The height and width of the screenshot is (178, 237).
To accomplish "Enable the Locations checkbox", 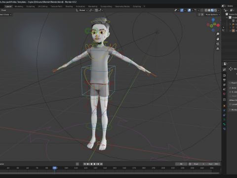I will [231, 104].
